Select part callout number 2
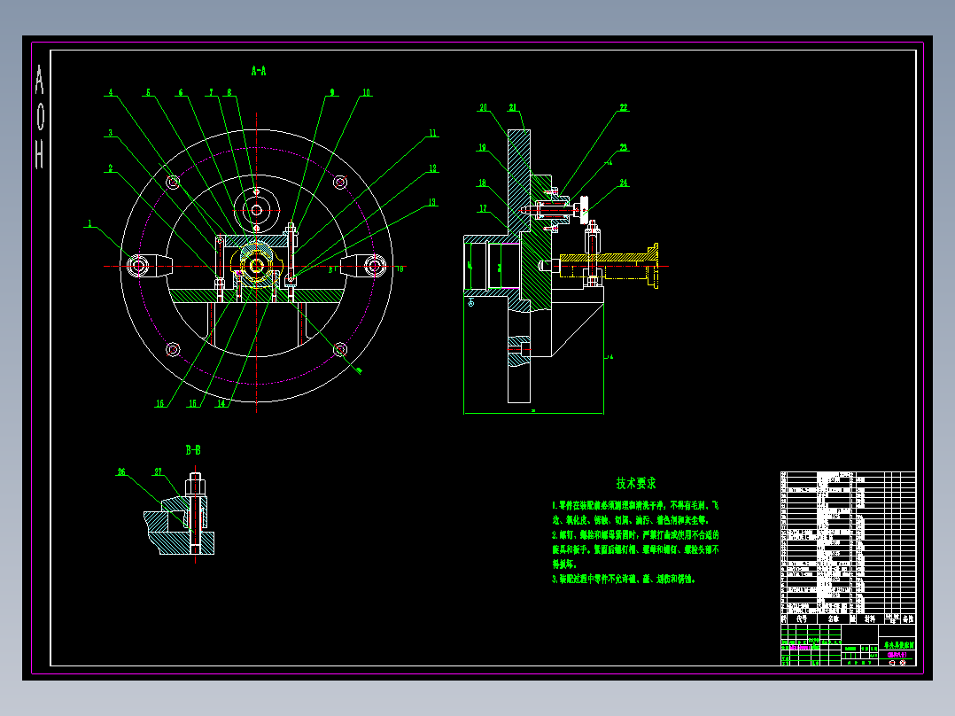Screen dimensions: 955x716 coord(110,168)
